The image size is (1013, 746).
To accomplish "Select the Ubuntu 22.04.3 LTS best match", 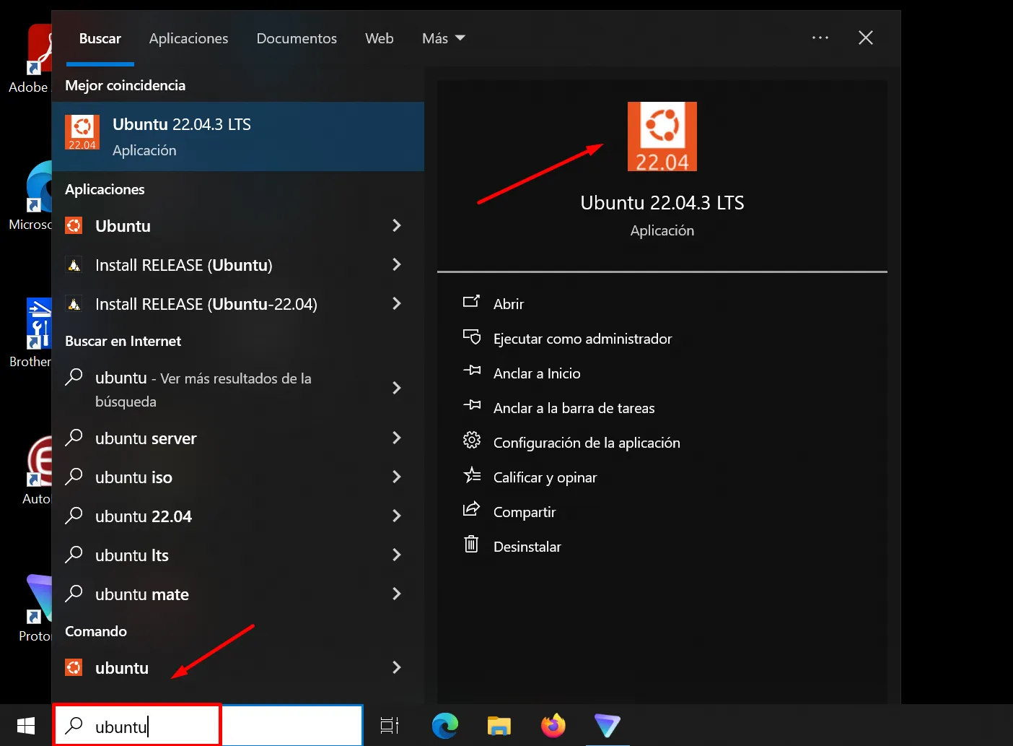I will (238, 136).
